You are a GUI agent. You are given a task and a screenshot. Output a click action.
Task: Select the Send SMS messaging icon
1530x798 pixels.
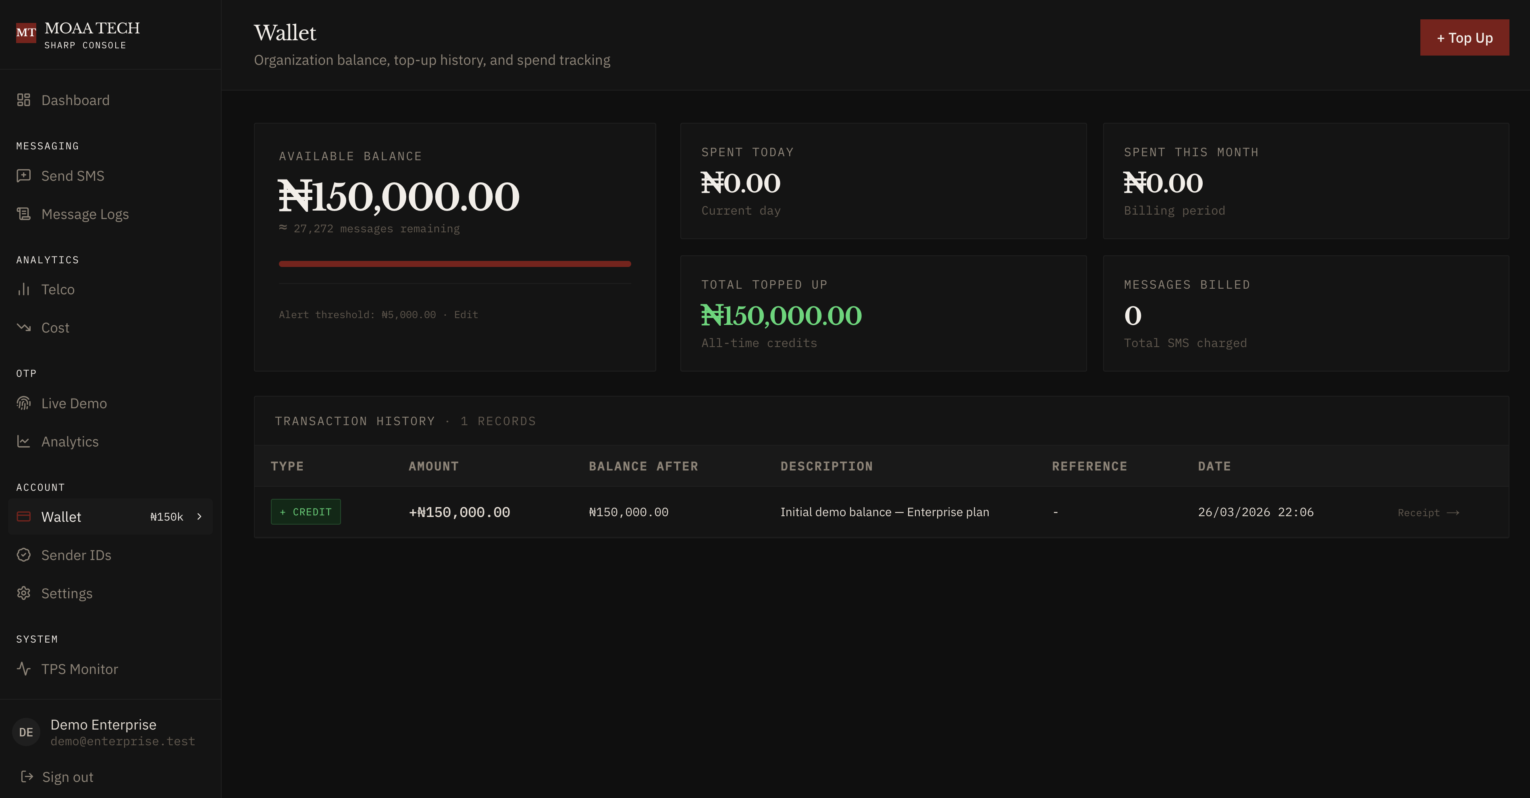coord(23,176)
